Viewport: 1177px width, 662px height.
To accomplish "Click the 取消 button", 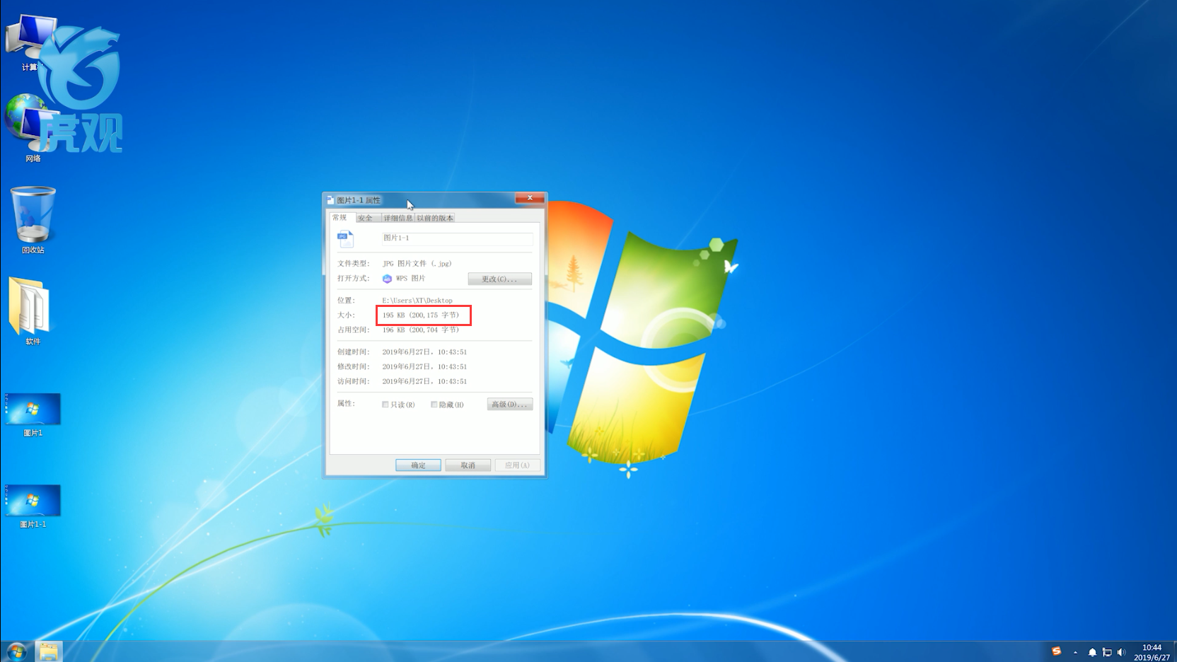I will [x=468, y=465].
